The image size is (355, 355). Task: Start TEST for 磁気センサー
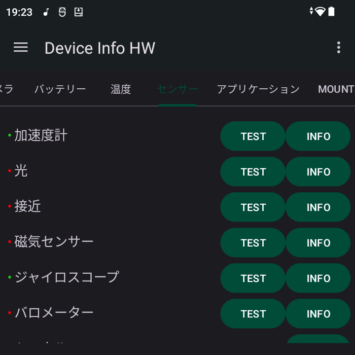[253, 243]
